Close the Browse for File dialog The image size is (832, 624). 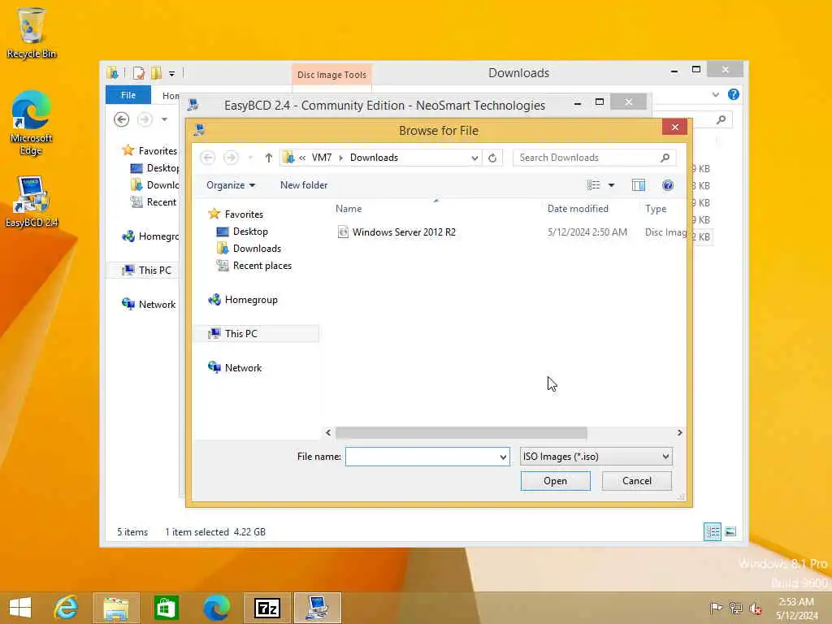[674, 127]
